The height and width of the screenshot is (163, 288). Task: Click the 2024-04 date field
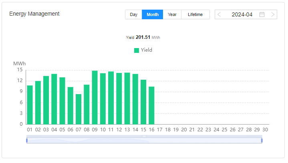pyautogui.click(x=242, y=14)
